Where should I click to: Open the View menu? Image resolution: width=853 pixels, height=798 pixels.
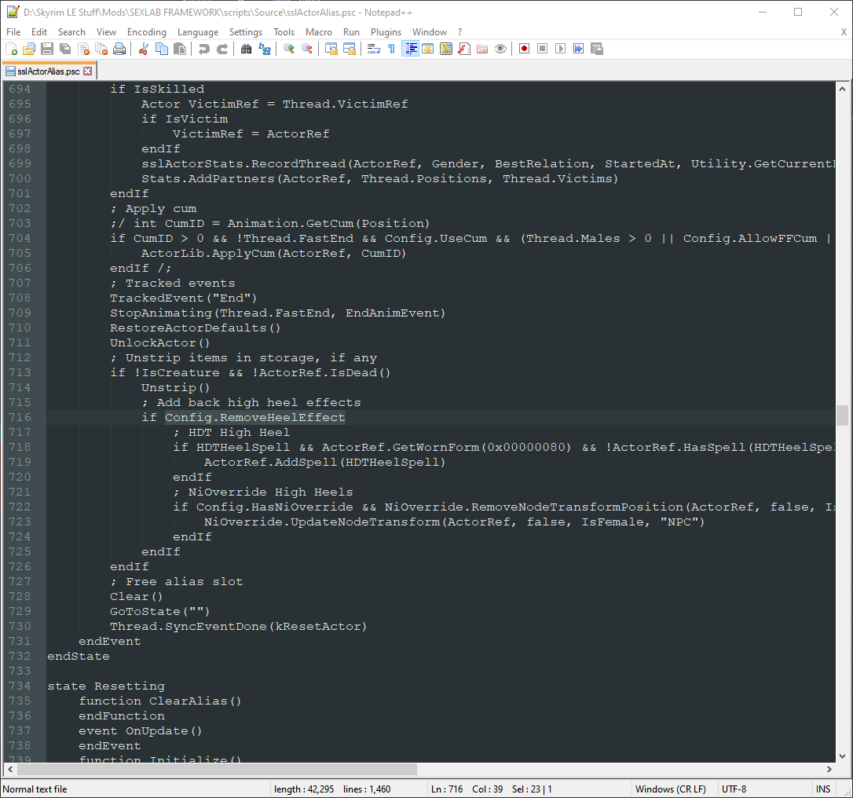tap(107, 32)
